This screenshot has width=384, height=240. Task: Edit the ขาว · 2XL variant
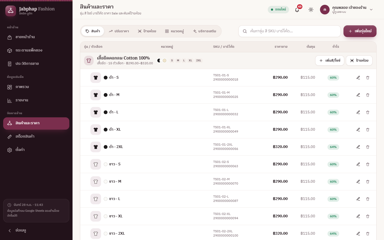pos(358,234)
